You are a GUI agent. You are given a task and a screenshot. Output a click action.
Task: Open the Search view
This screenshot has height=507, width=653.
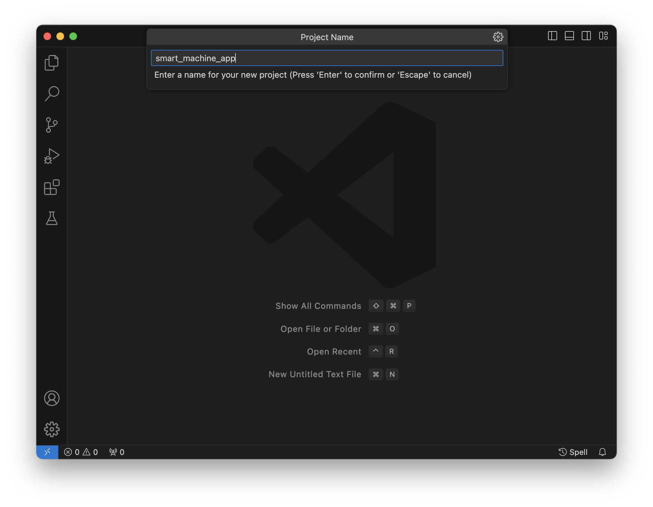click(52, 93)
